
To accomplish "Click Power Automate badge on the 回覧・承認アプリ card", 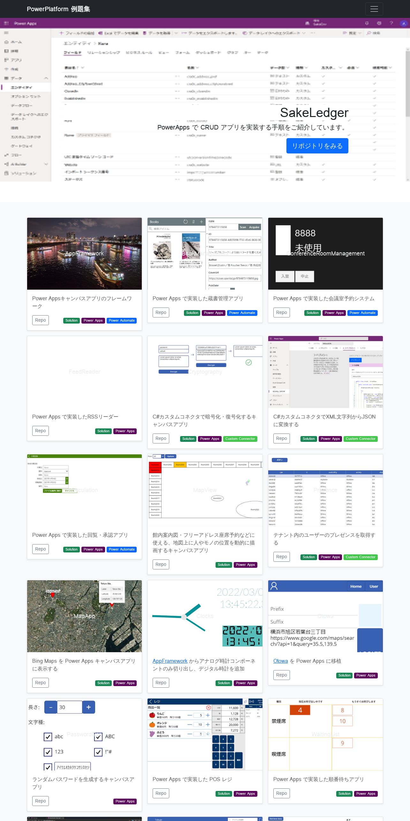I will coord(122,549).
